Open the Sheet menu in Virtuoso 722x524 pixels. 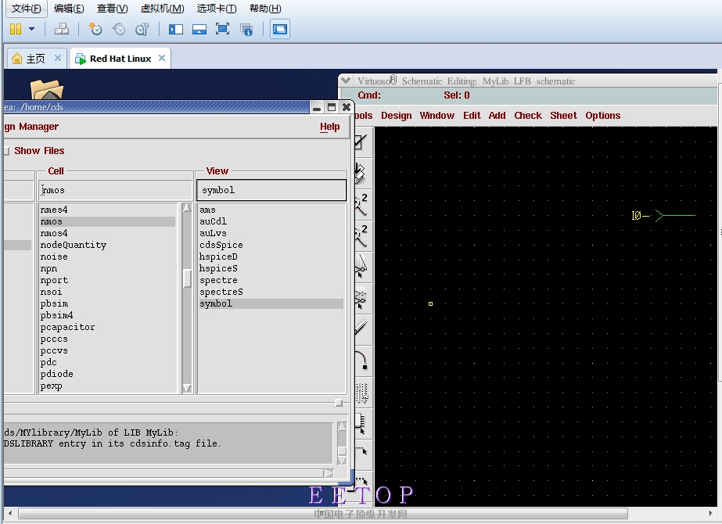pyautogui.click(x=563, y=116)
